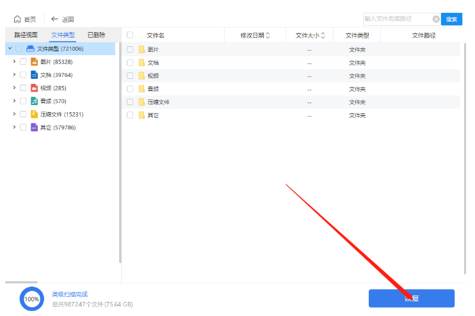Expand the 压缩文件 (15231) tree node

click(14, 114)
